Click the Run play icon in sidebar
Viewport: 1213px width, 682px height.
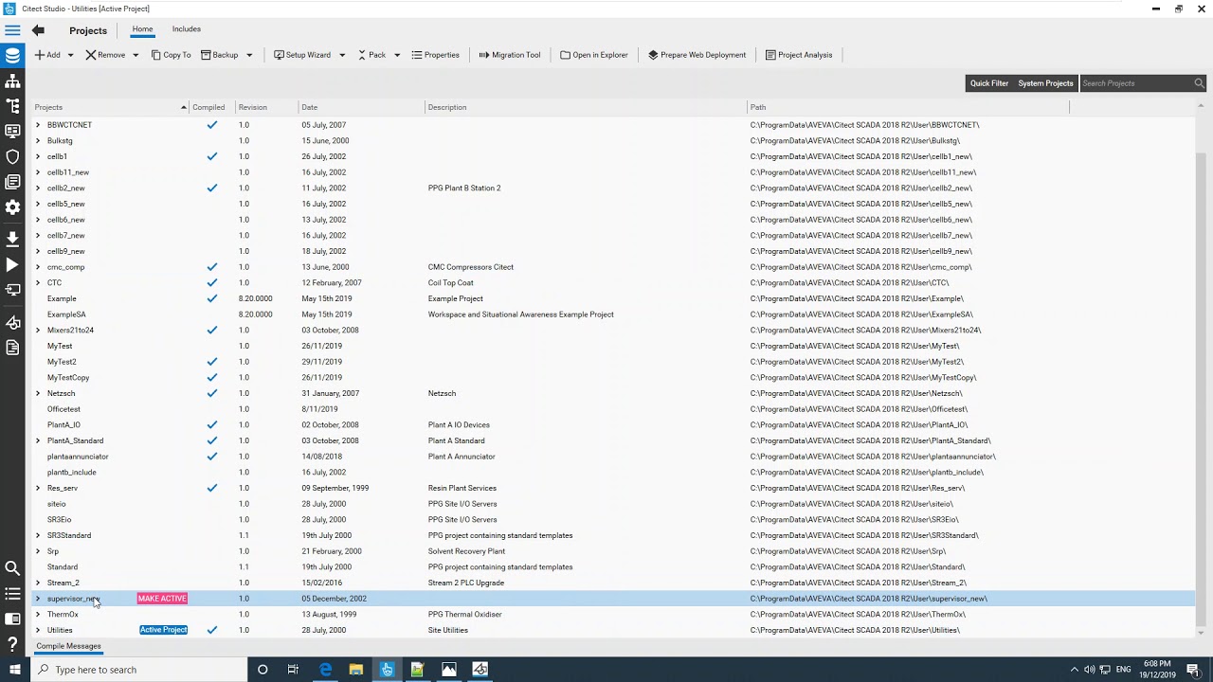12,265
